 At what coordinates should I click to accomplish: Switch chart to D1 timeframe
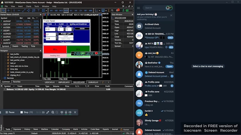pos(81,11)
